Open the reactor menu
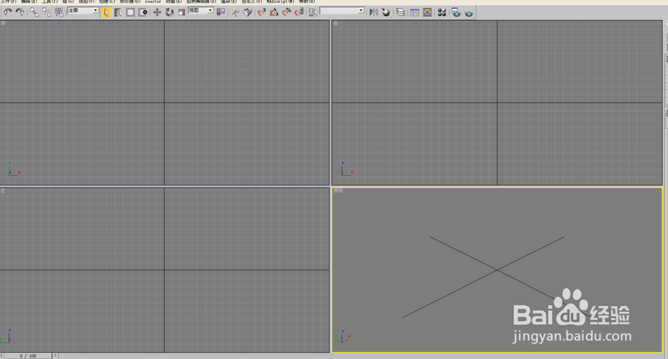668x359 pixels. [x=153, y=2]
